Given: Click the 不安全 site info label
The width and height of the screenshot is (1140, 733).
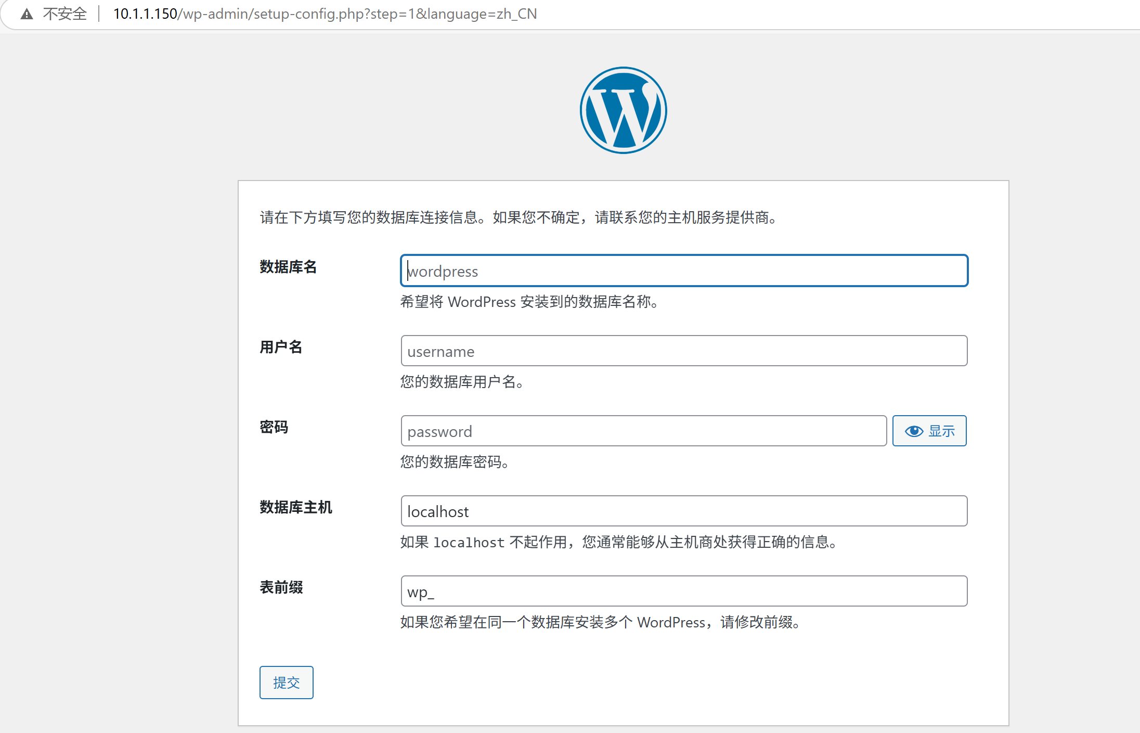Looking at the screenshot, I should tap(64, 14).
